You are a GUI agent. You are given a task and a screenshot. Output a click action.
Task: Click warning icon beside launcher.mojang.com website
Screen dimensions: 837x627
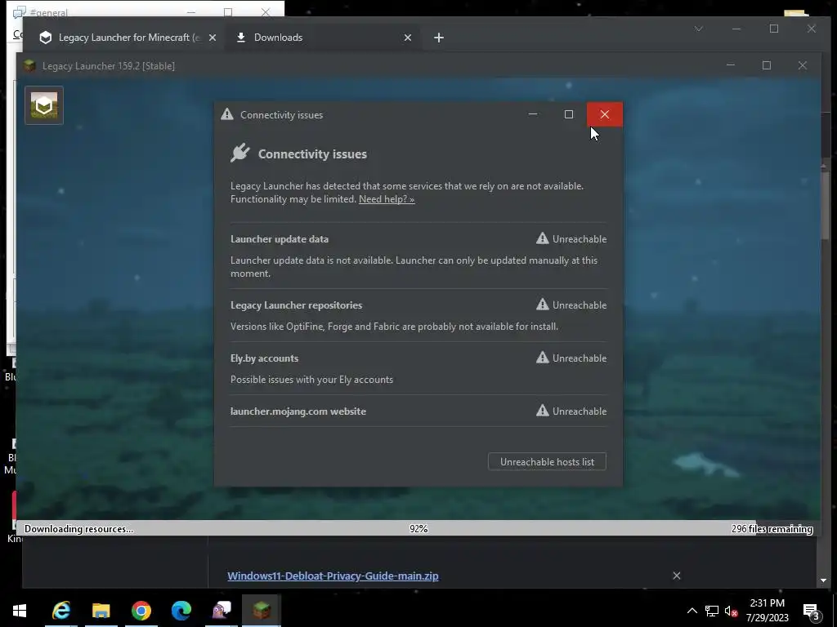point(543,411)
